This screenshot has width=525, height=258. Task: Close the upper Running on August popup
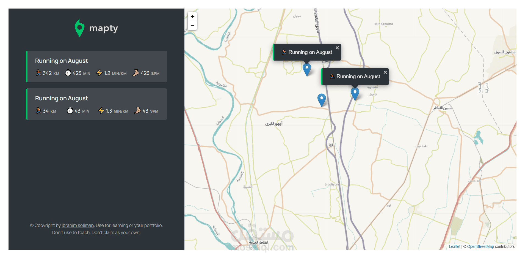337,48
